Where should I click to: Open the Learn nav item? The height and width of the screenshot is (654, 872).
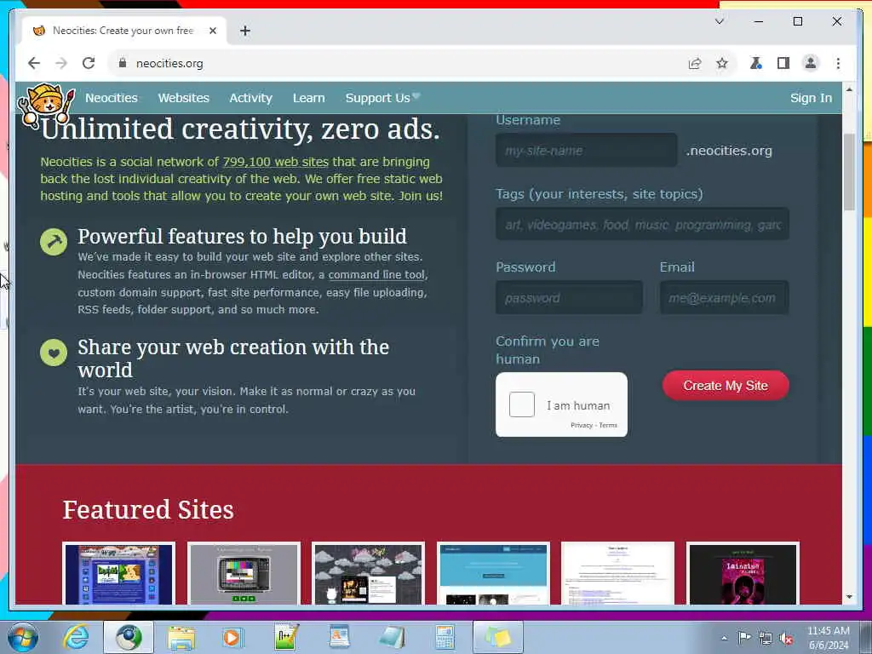click(x=308, y=98)
